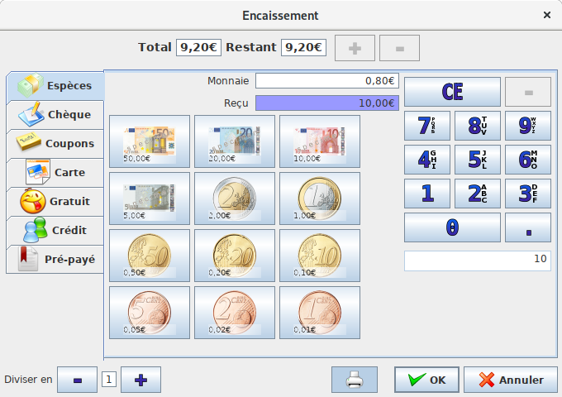Screen dimensions: 562x397
Task: Tap keypad digit 6
Action: point(528,160)
